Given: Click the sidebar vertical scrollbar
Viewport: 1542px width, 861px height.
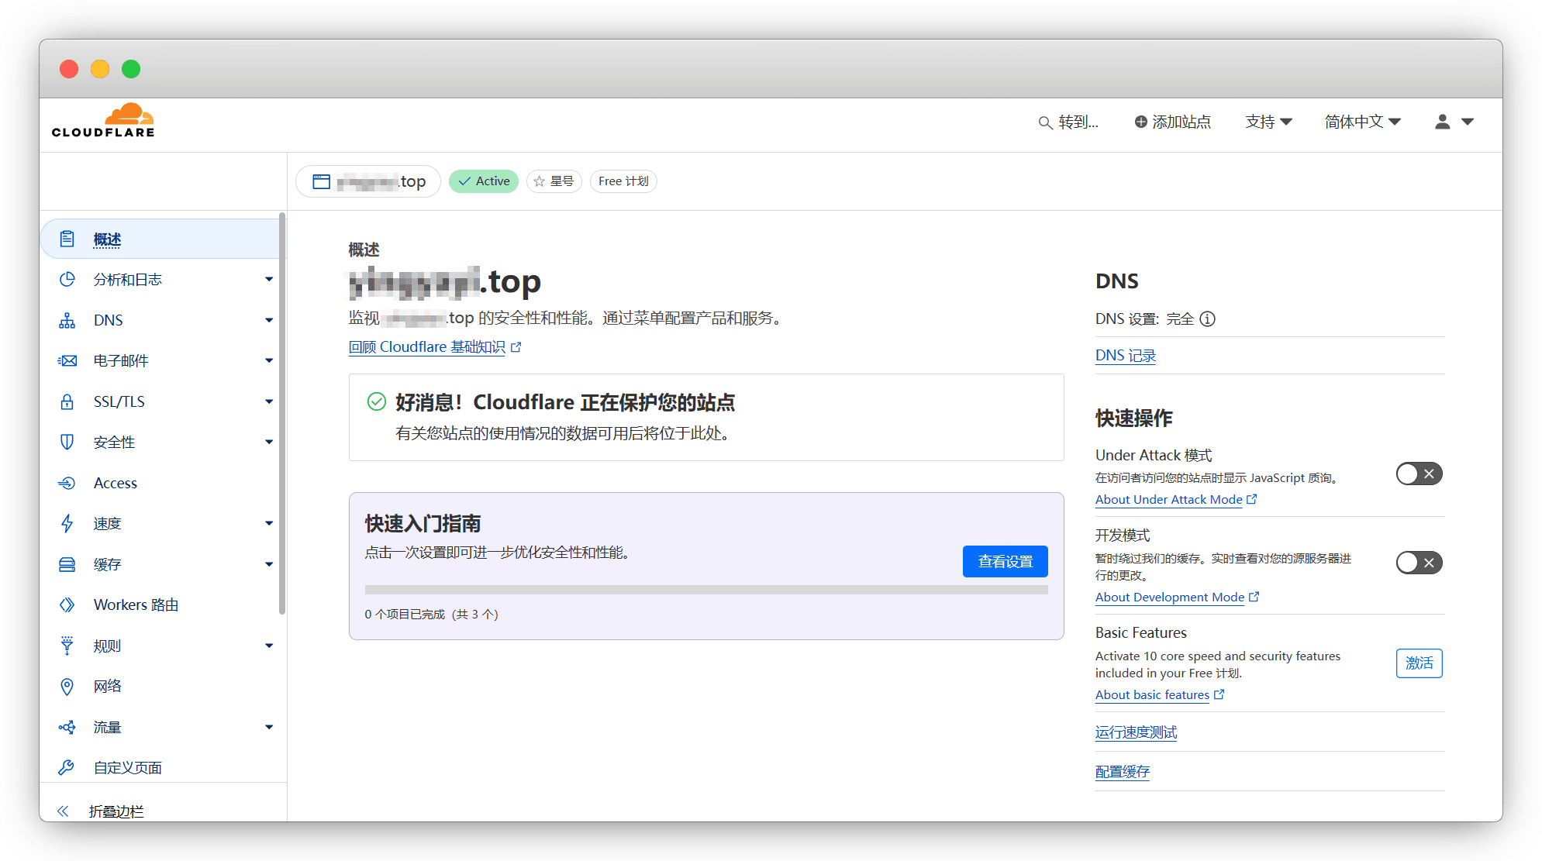Looking at the screenshot, I should 282,413.
